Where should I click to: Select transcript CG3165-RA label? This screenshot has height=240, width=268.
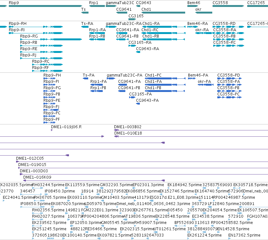(140, 43)
